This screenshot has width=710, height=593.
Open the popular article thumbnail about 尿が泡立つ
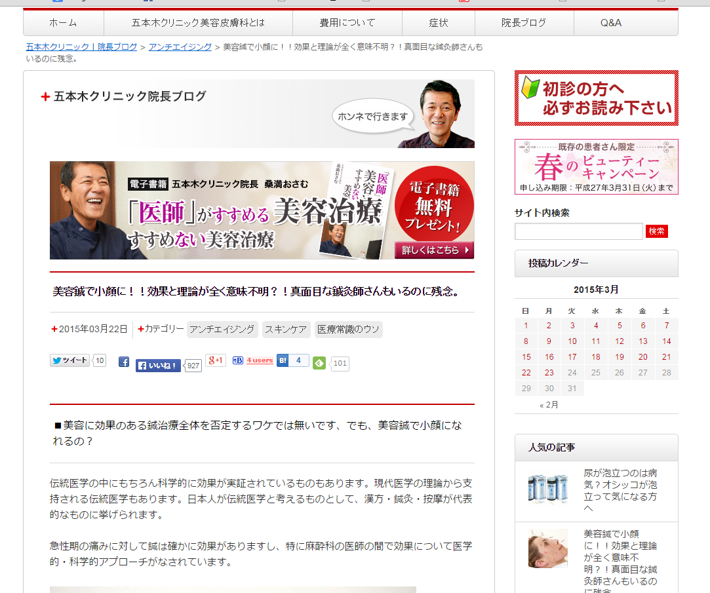click(x=548, y=488)
